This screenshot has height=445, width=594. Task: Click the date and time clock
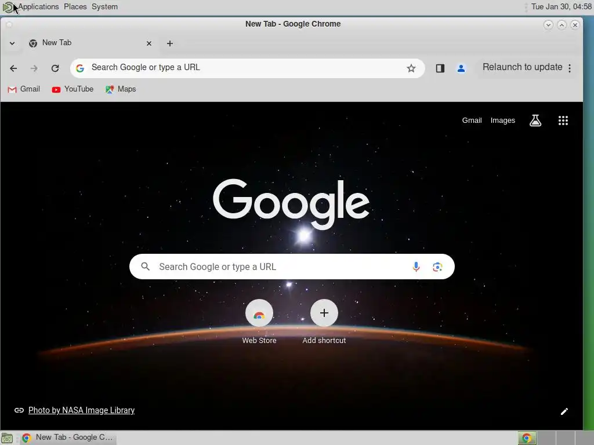562,6
